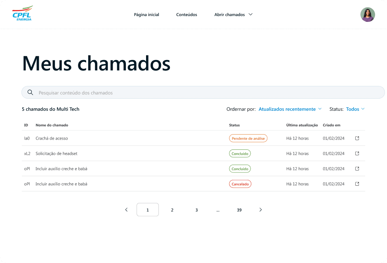Click the Última atualização column header
Viewport: 387px width, 263px height.
point(302,125)
